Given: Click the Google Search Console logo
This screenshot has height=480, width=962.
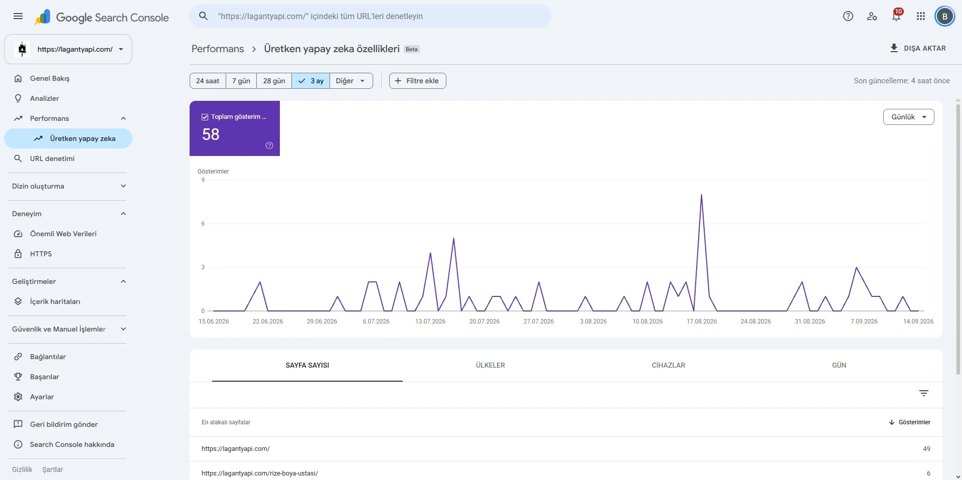Looking at the screenshot, I should pyautogui.click(x=102, y=17).
